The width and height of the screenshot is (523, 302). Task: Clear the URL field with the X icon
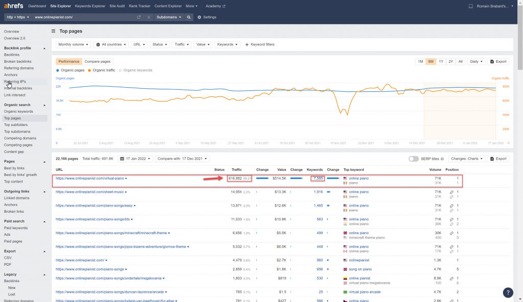click(149, 17)
